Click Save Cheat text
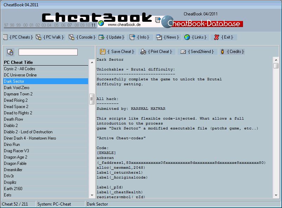 [x=121, y=52]
